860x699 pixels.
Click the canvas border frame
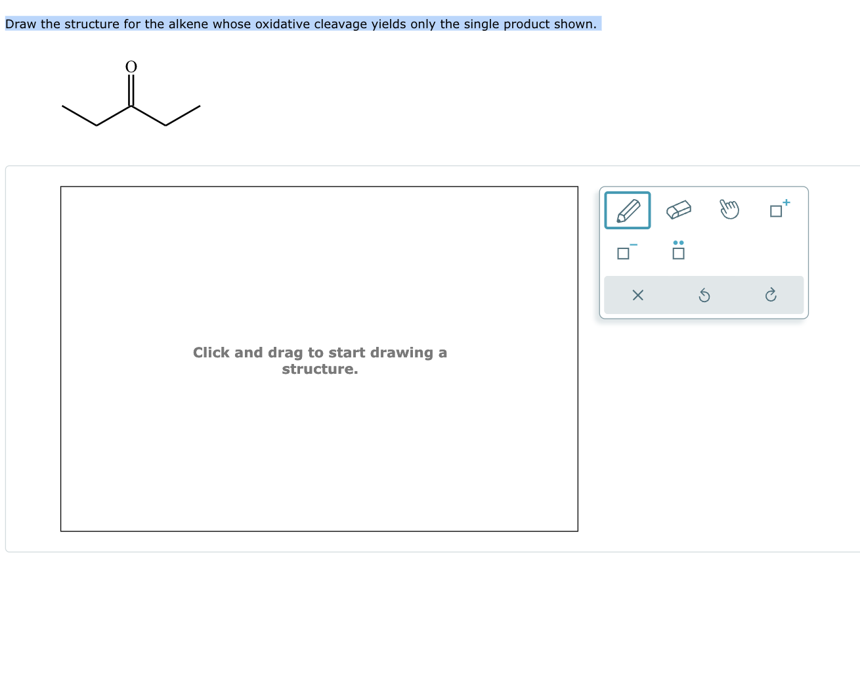click(320, 186)
